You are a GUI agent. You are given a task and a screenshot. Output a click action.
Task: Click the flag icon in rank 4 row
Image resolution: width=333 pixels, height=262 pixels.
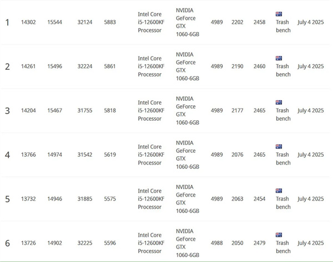pos(279,146)
